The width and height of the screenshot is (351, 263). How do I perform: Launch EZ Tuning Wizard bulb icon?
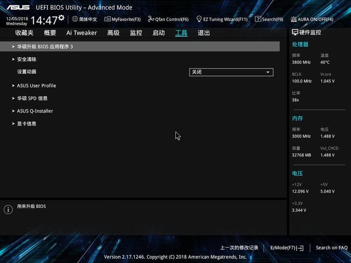point(199,19)
